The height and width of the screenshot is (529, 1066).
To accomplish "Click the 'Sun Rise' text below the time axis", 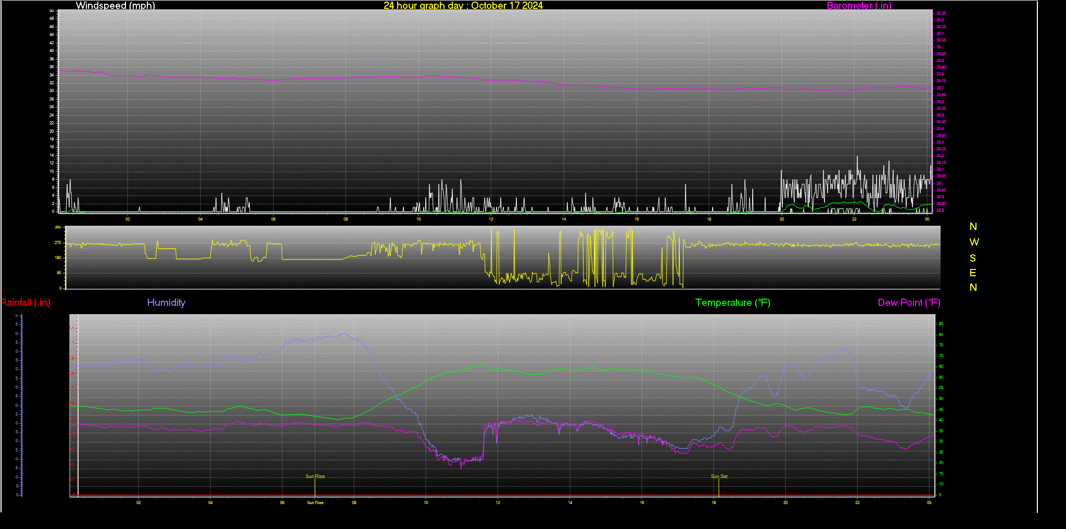I will click(315, 502).
